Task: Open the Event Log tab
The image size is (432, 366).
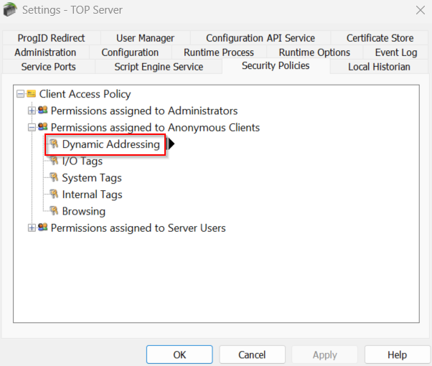Action: (x=396, y=52)
